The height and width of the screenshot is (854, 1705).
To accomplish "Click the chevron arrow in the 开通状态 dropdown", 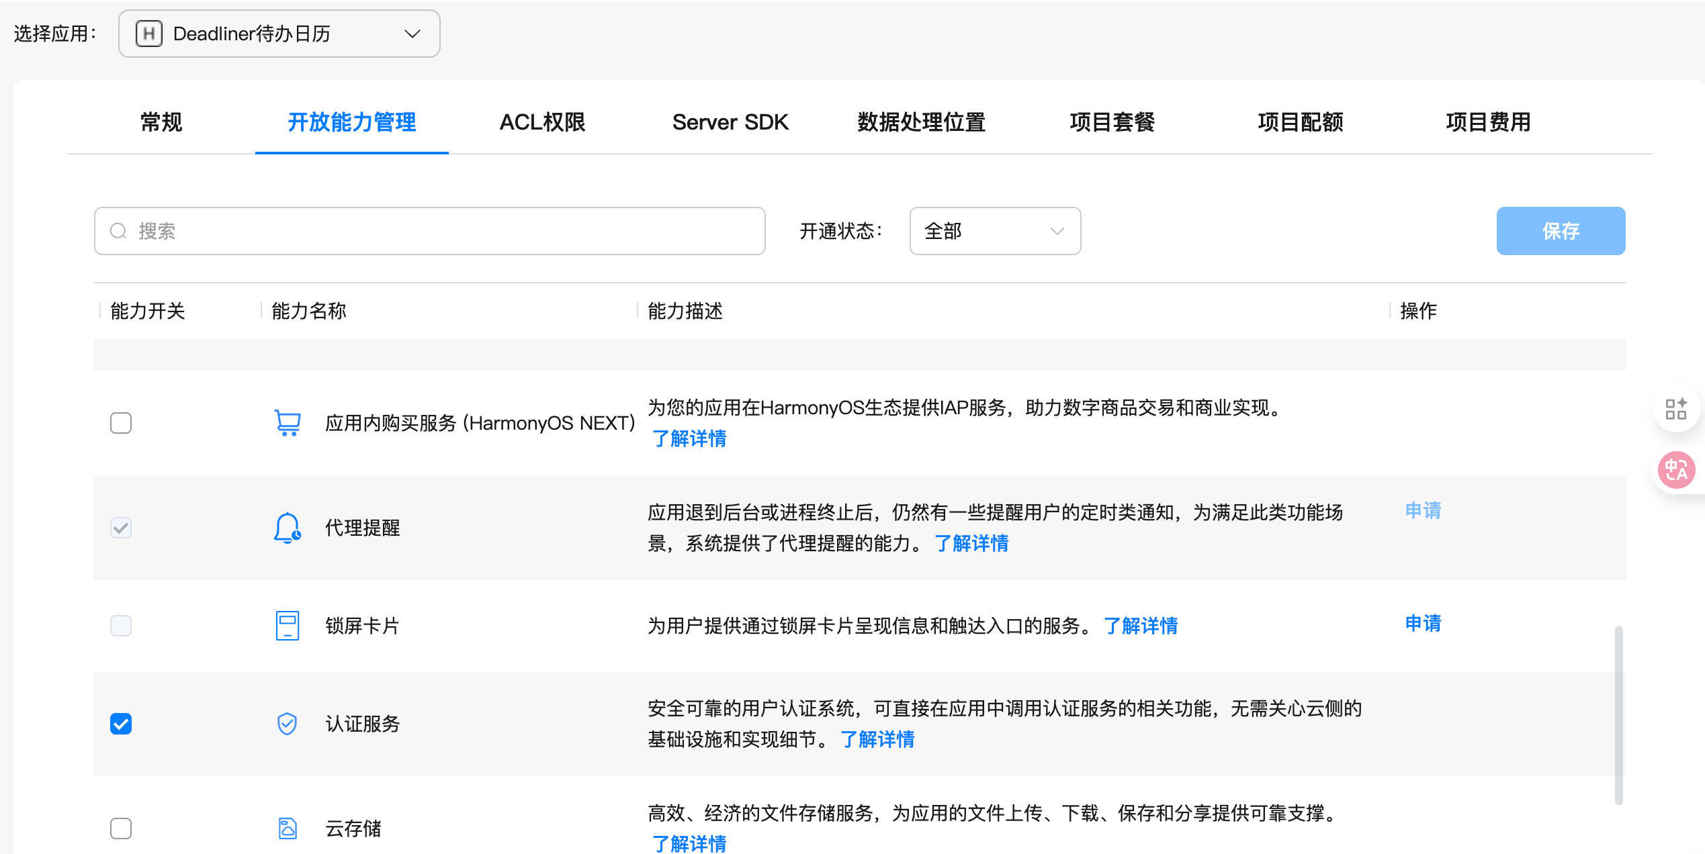I will [x=1057, y=231].
